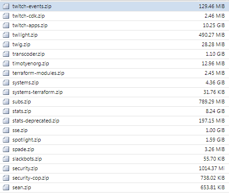Select the sean.zip file name

coord(22,187)
